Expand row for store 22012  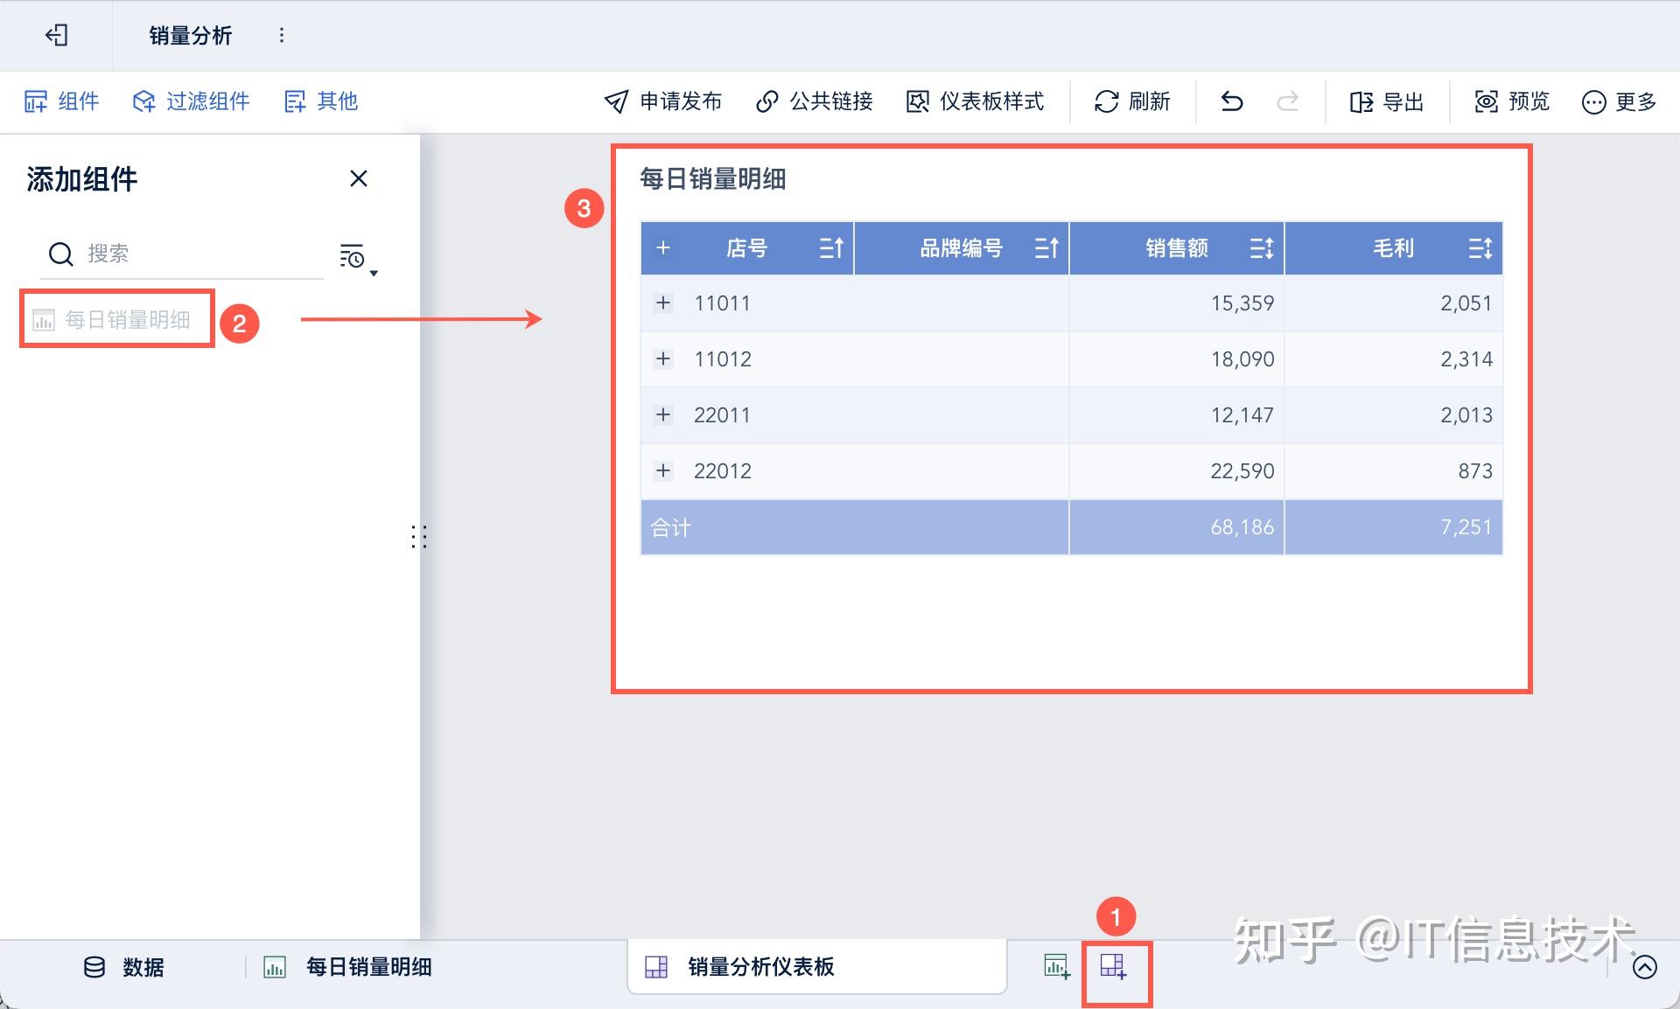(663, 471)
